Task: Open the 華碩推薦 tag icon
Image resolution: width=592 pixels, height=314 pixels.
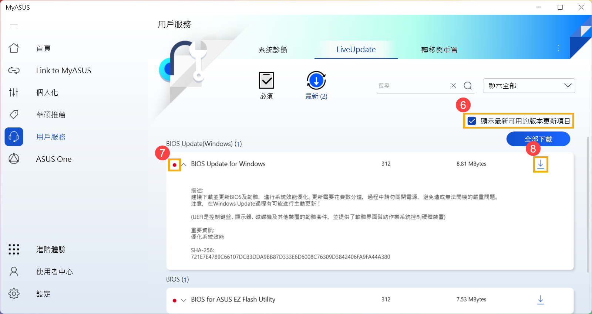Action: click(14, 115)
